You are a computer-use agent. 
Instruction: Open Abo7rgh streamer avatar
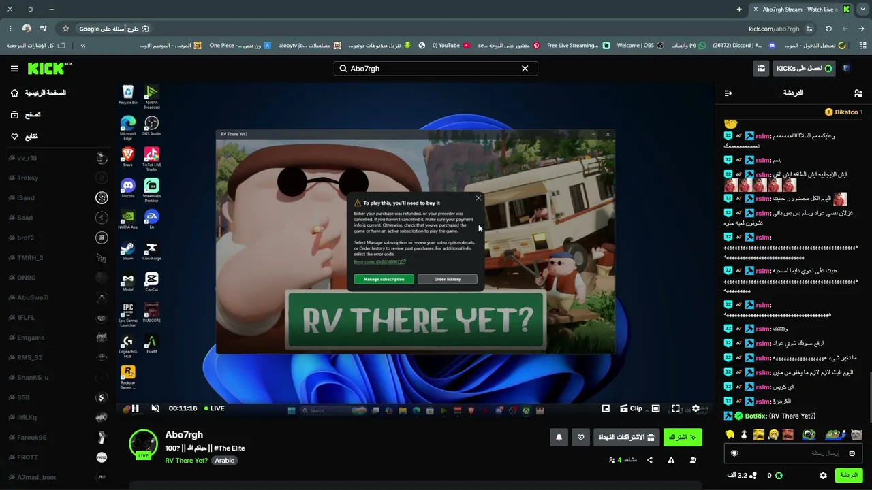click(x=143, y=444)
